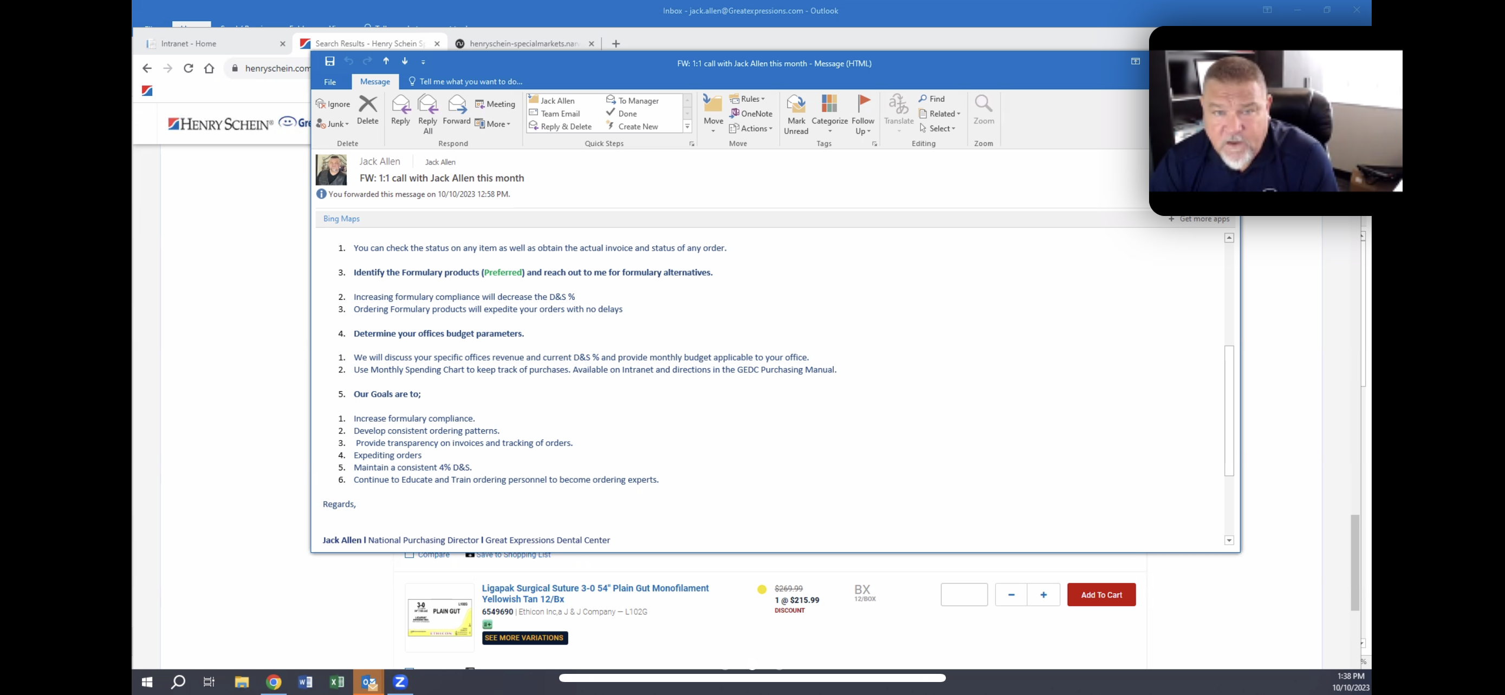Image resolution: width=1505 pixels, height=695 pixels.
Task: Click the Add To Cart button
Action: point(1101,595)
